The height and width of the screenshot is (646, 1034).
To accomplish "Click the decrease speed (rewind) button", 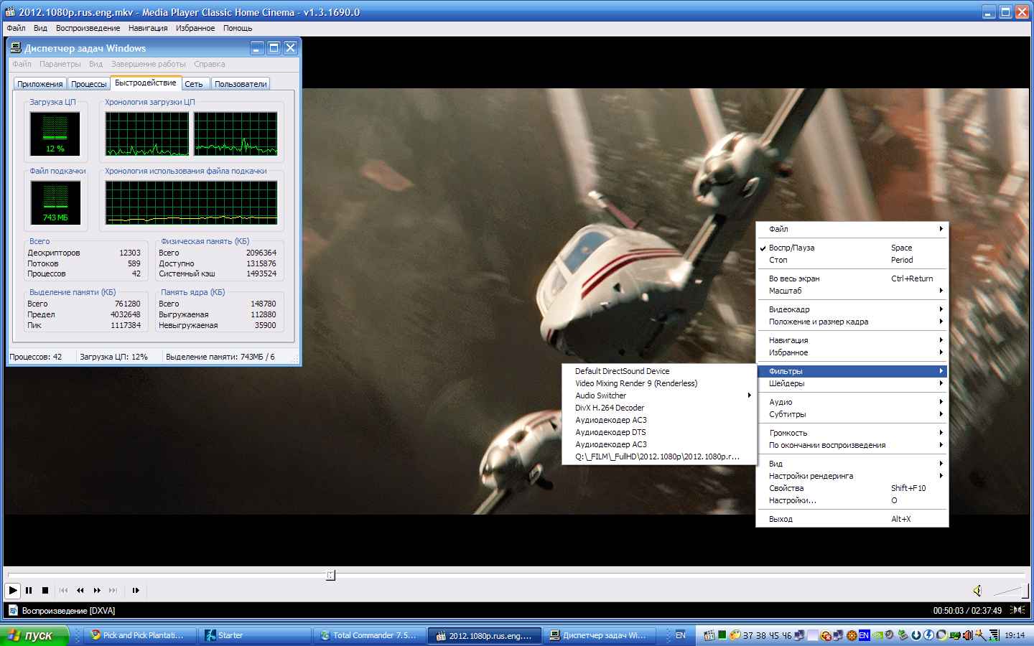I will [80, 591].
